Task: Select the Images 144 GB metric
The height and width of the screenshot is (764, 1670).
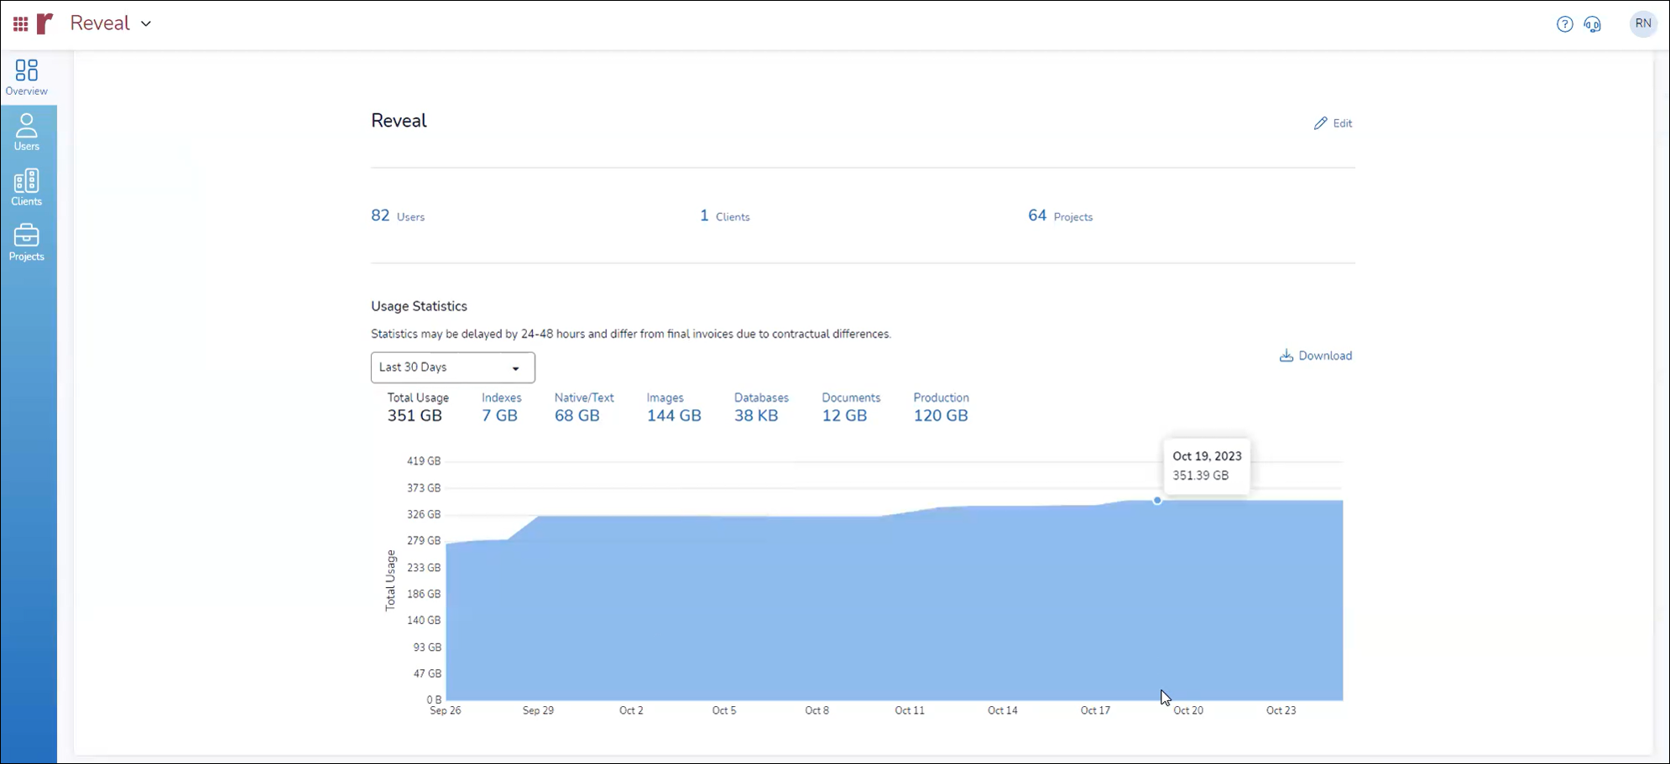Action: (x=674, y=408)
